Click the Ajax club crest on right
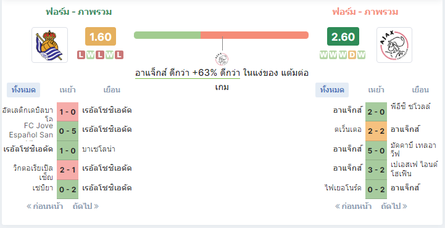Screen dimensions: 445x228 (394, 45)
